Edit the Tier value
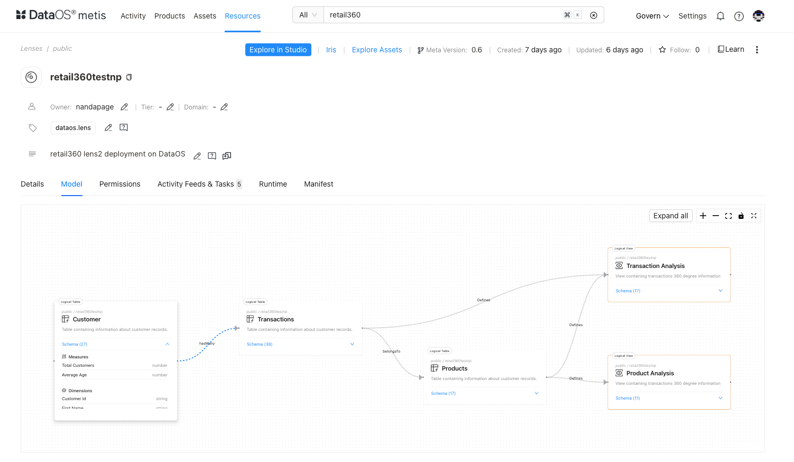 click(170, 107)
